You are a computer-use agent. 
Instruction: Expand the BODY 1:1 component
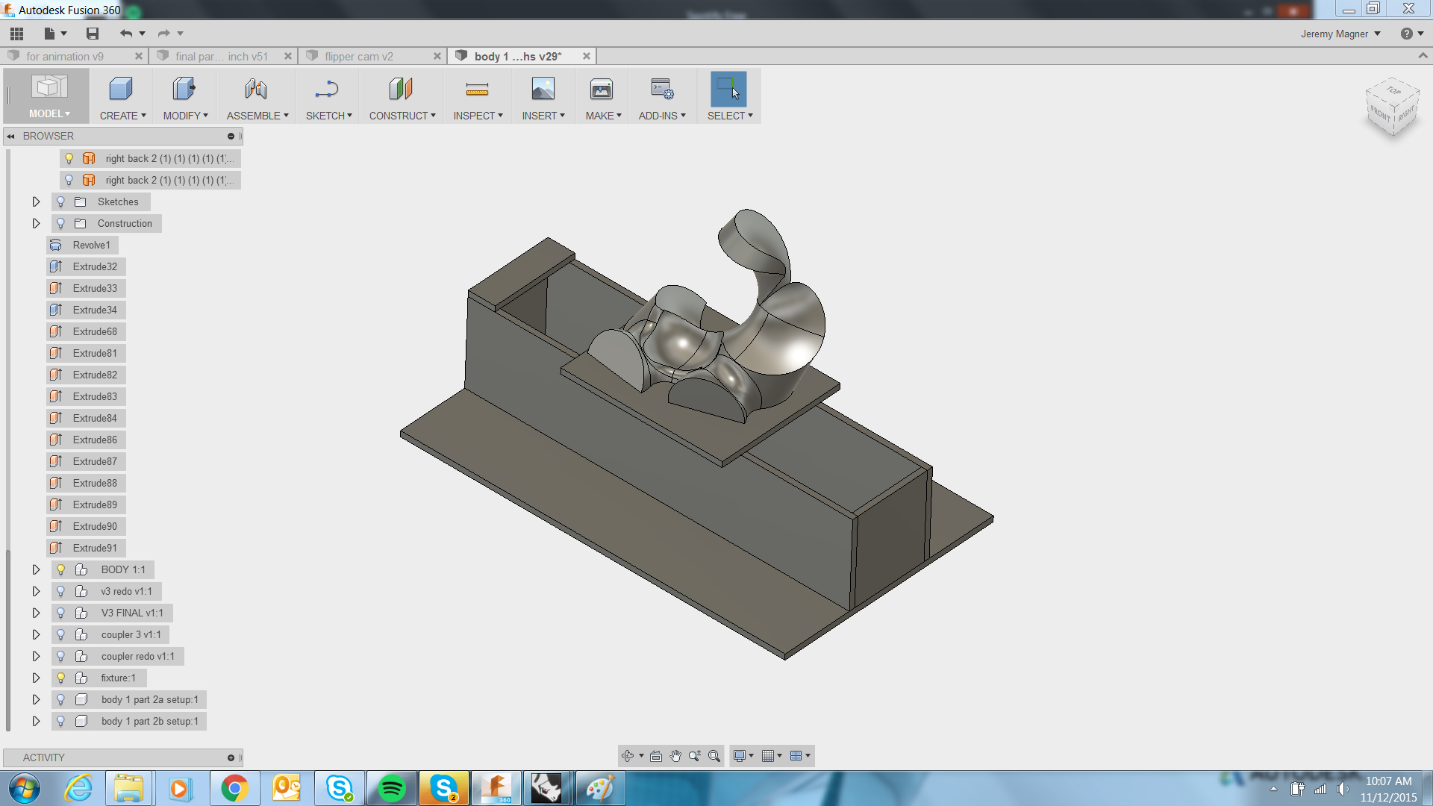[36, 569]
